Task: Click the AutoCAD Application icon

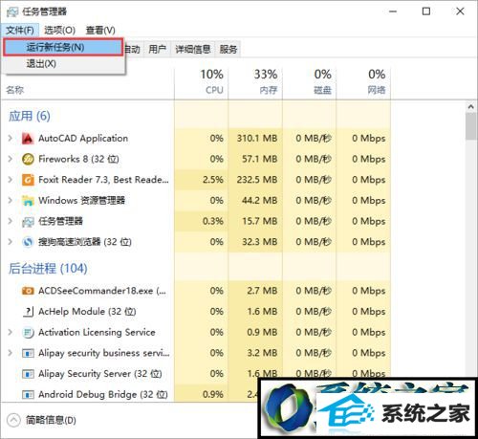Action: [x=28, y=139]
